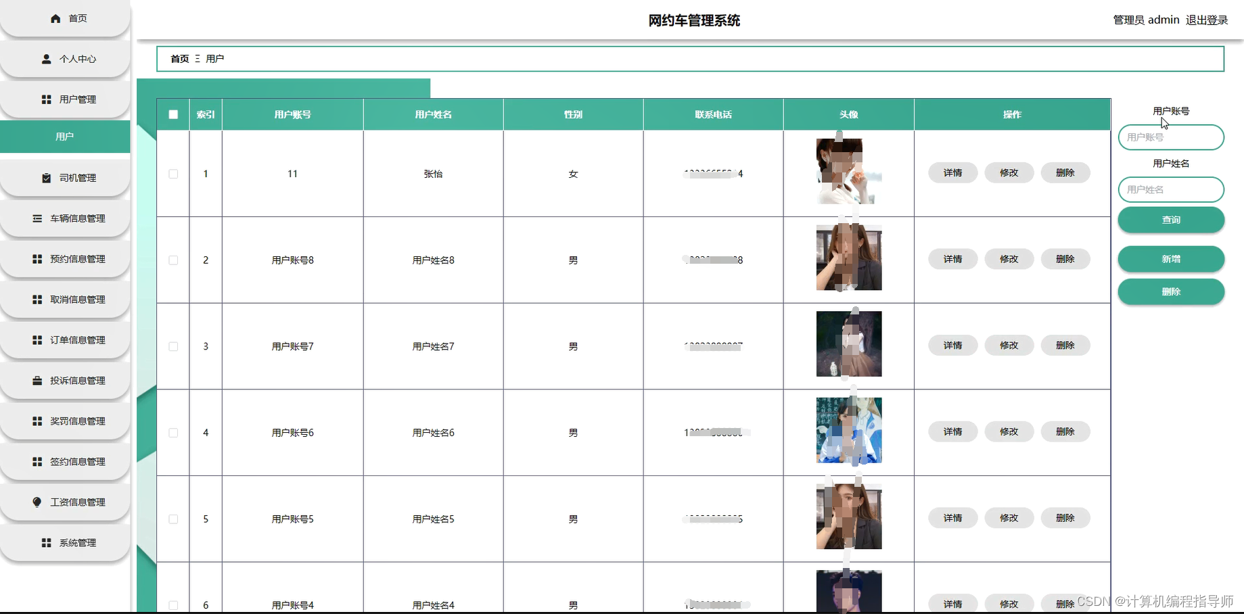Click 修改 for 用户账号8
1244x614 pixels.
(x=1009, y=259)
